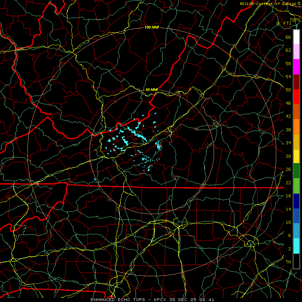Image resolution: width=302 pixels, height=302 pixels.
Task: Click the 'KFCX' station ID in the title
Action: tap(161, 300)
